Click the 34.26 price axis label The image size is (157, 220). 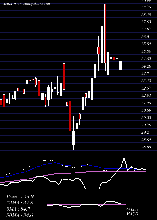coord(146,66)
